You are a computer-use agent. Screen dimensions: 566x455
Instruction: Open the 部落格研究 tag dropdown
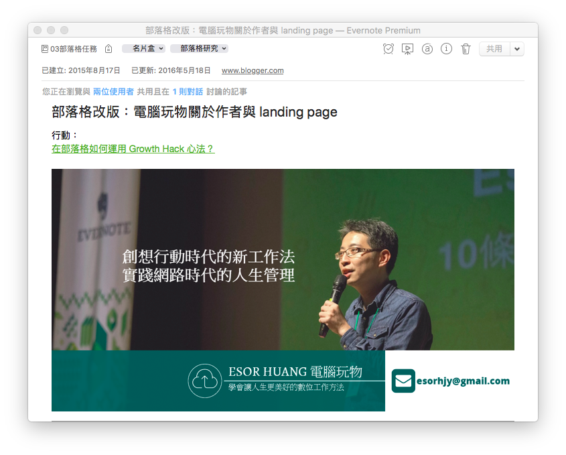[199, 48]
